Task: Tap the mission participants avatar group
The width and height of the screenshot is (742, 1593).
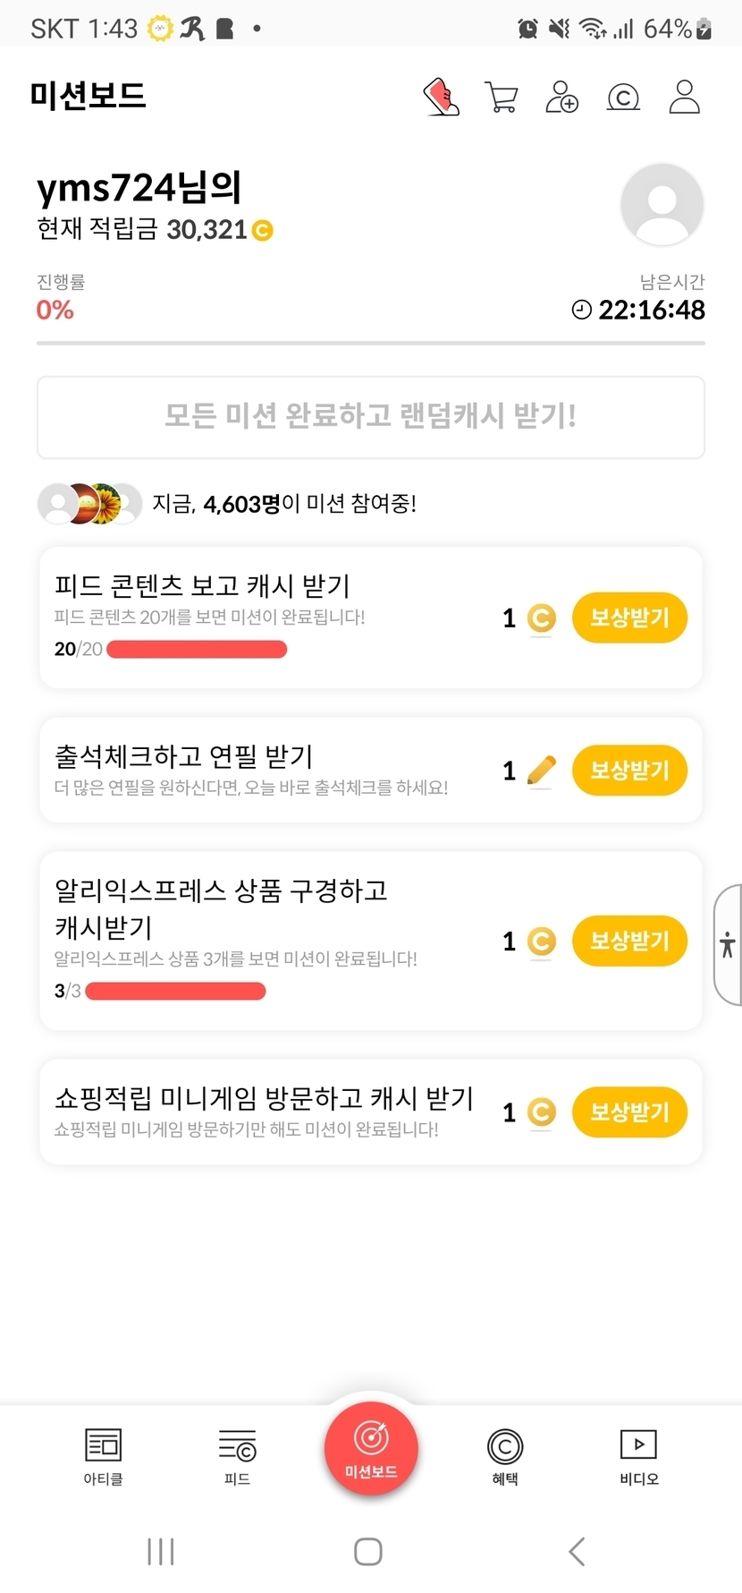Action: 89,504
